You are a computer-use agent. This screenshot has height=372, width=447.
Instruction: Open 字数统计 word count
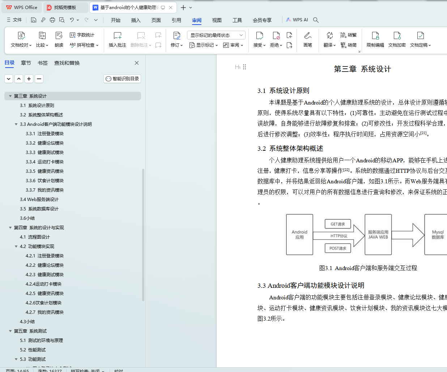pyautogui.click(x=82, y=35)
